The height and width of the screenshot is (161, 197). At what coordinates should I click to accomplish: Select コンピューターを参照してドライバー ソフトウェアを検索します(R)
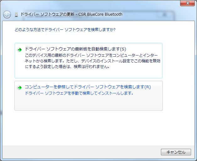[x=88, y=96]
